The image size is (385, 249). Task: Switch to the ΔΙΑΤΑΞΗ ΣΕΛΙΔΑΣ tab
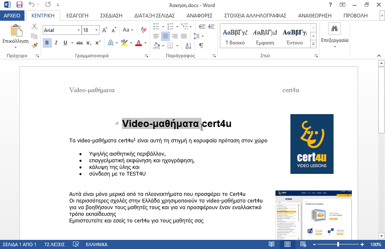[154, 15]
